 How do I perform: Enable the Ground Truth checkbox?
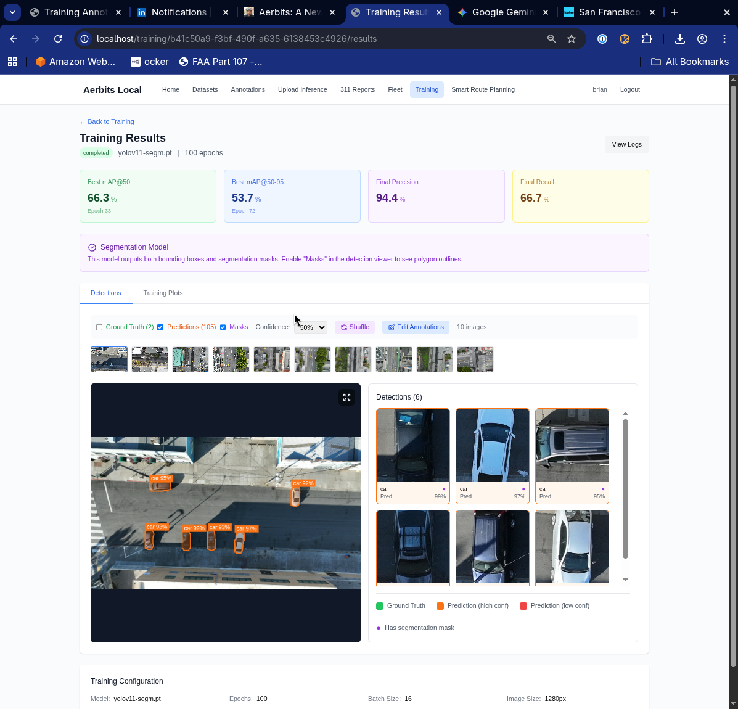point(99,327)
